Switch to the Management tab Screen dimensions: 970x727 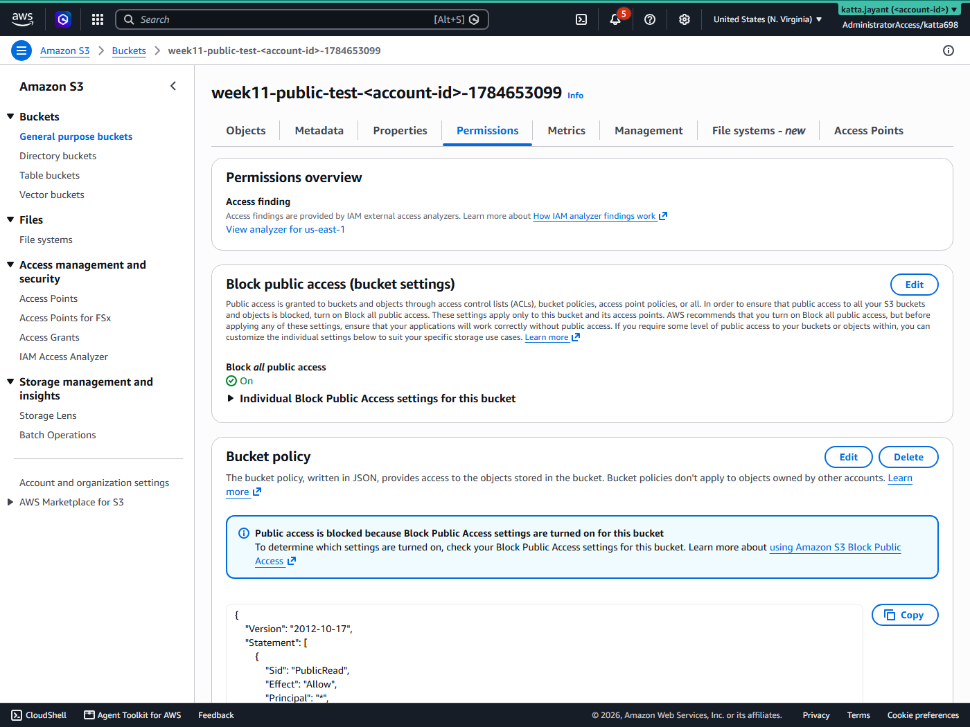click(649, 130)
